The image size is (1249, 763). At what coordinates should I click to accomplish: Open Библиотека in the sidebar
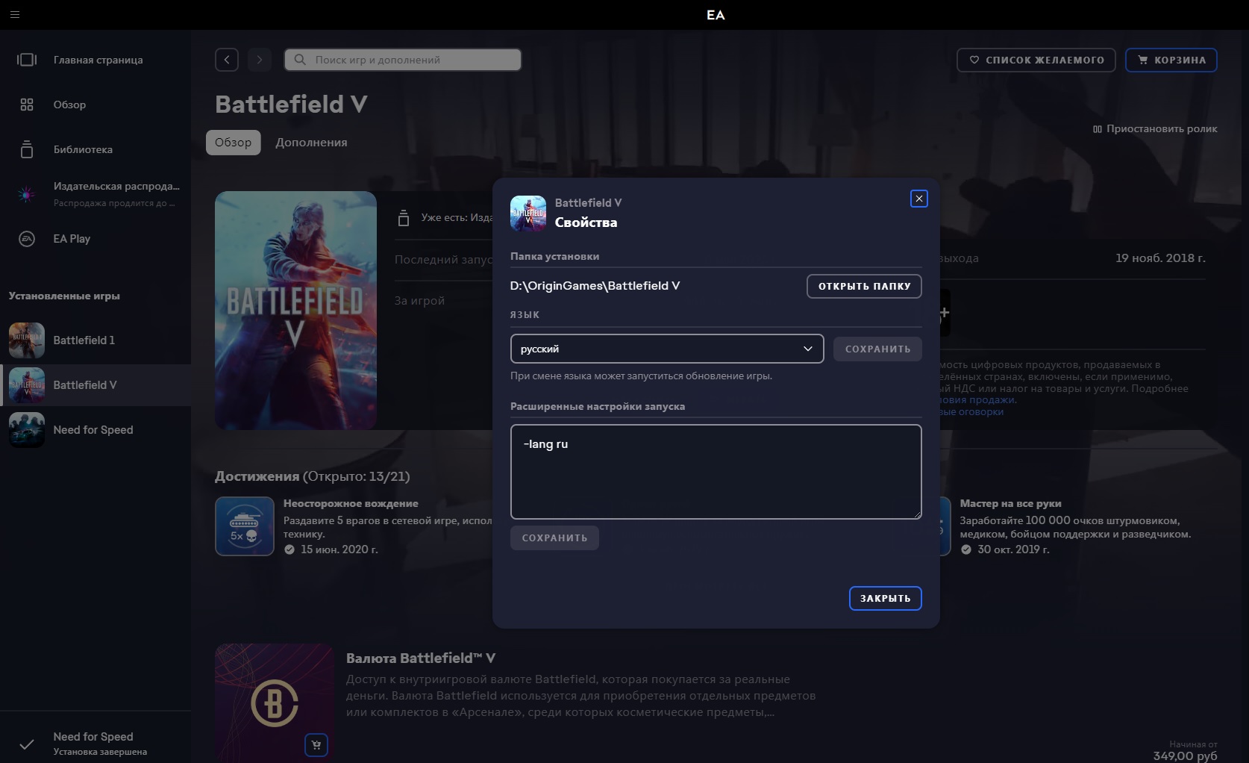(96, 149)
